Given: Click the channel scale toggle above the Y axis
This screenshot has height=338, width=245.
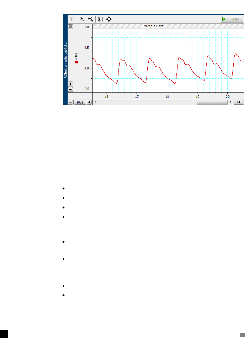Looking at the screenshot, I should (x=70, y=27).
